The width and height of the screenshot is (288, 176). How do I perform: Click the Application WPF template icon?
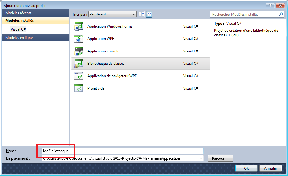click(78, 39)
